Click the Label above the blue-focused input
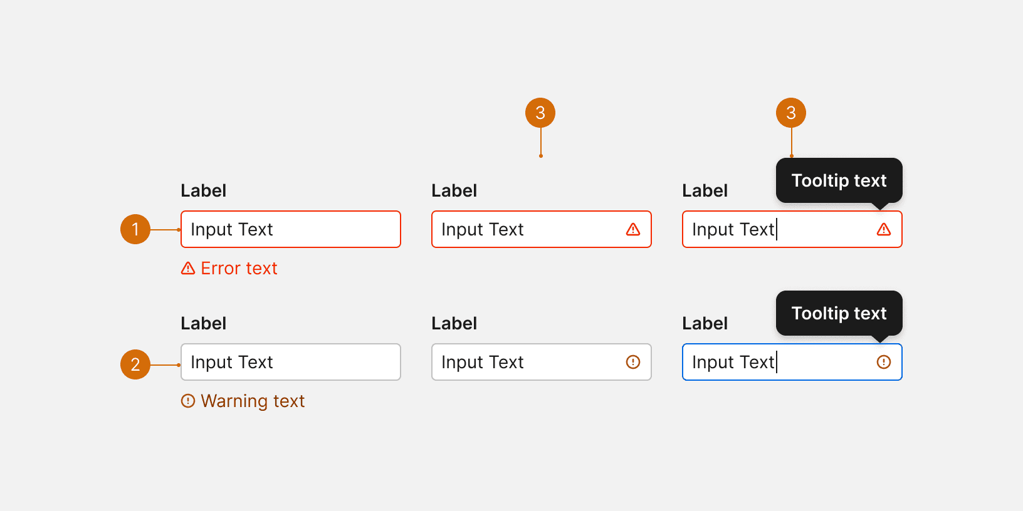This screenshot has width=1023, height=511. 705,324
